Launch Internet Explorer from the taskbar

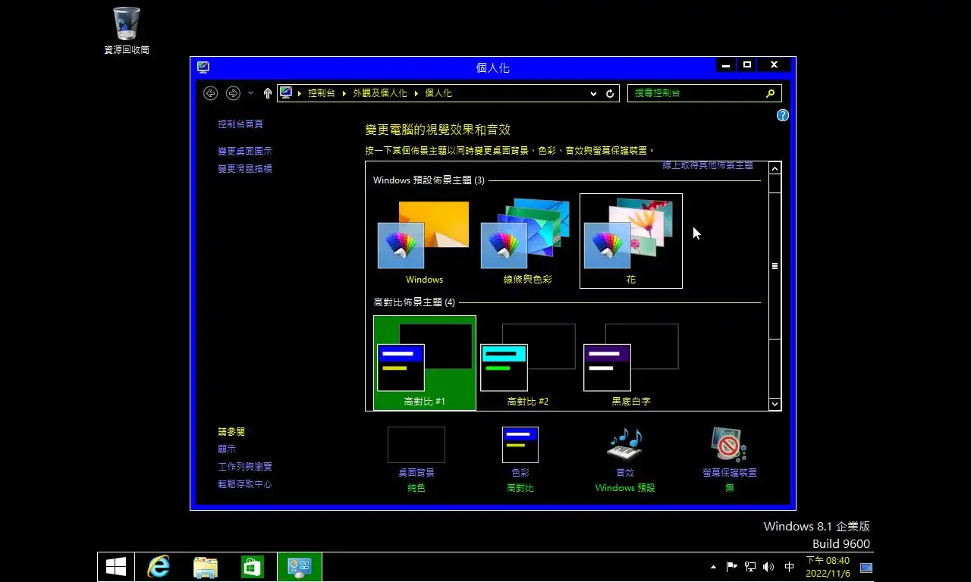point(159,567)
